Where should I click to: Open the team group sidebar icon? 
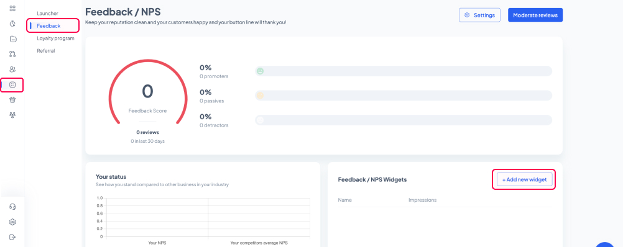point(12,115)
